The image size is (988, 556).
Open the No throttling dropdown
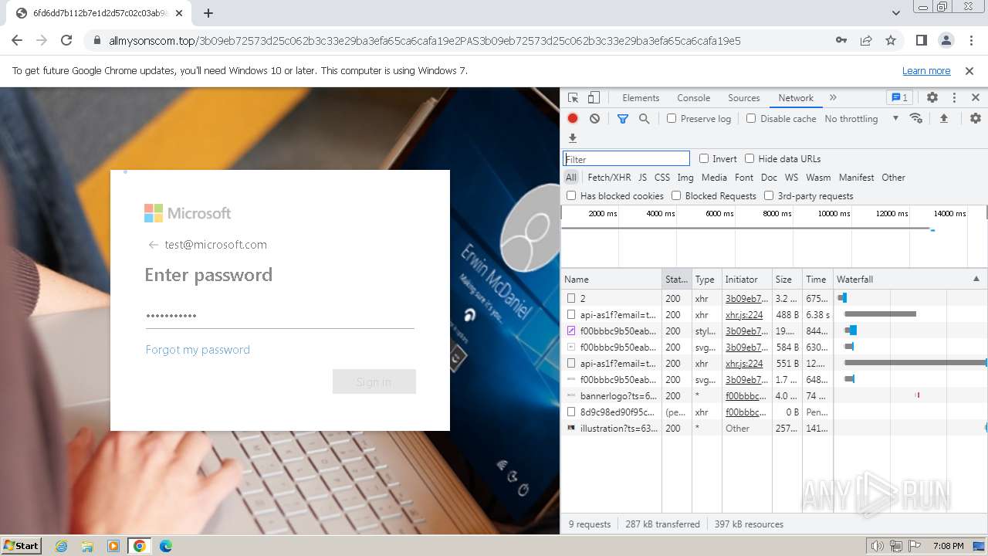coord(861,119)
